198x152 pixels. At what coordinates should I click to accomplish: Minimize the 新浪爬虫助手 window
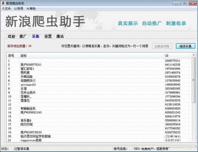click(x=176, y=3)
